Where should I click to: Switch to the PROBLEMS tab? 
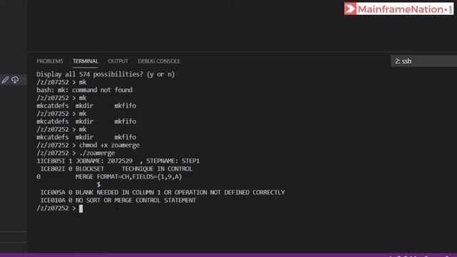50,61
